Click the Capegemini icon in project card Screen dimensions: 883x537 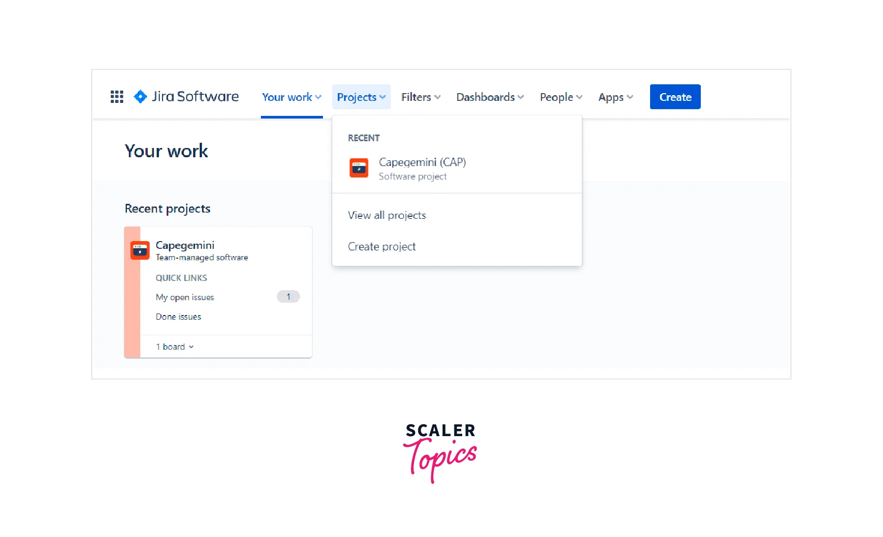pos(140,250)
